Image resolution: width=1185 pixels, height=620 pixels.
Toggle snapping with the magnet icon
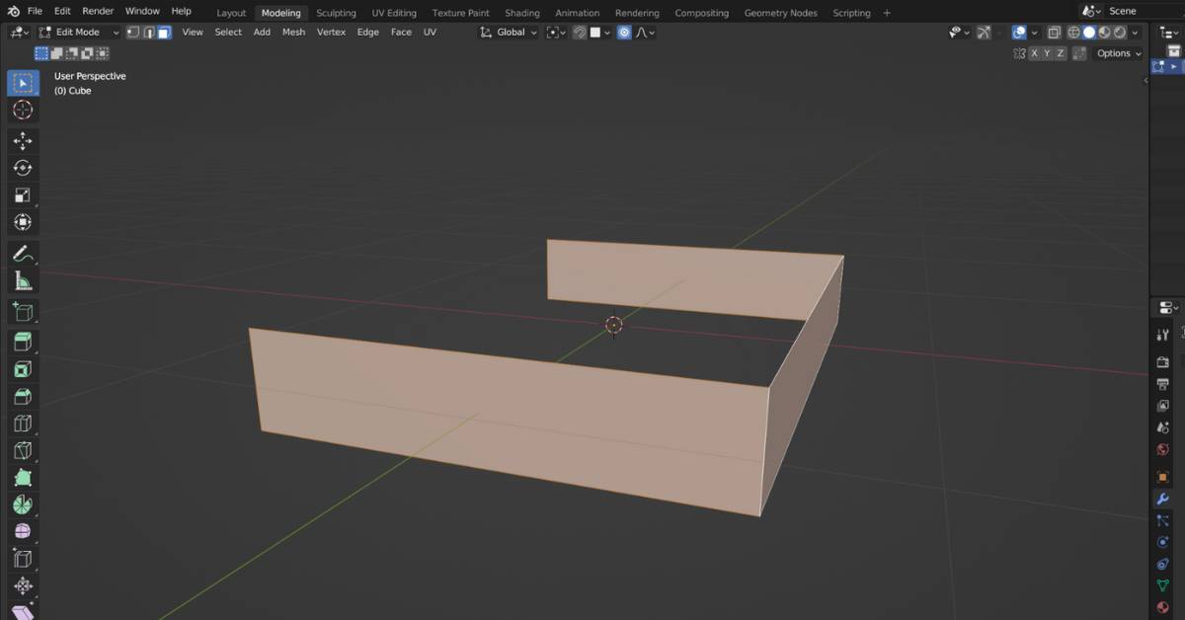coord(578,32)
